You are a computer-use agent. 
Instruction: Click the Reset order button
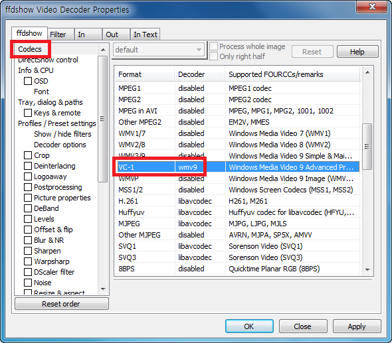click(61, 304)
